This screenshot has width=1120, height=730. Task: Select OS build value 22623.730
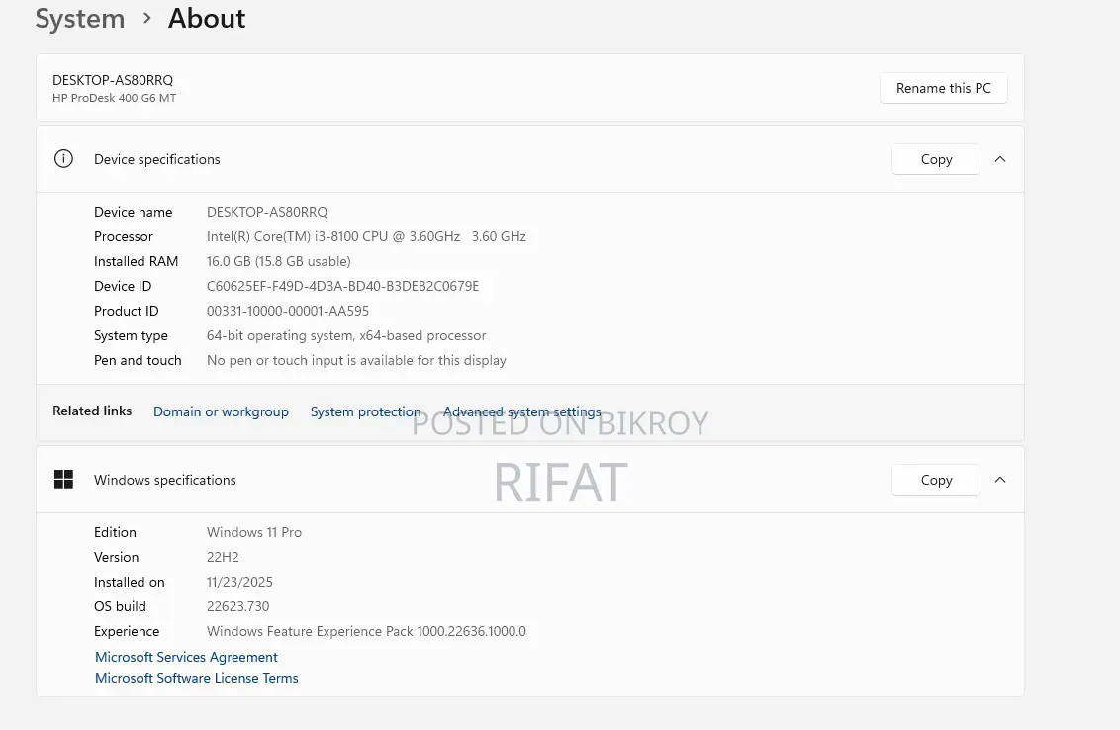tap(237, 606)
